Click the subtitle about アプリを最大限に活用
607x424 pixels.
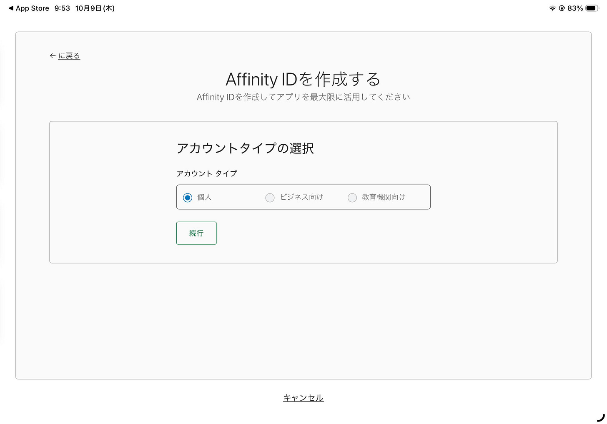[x=303, y=97]
